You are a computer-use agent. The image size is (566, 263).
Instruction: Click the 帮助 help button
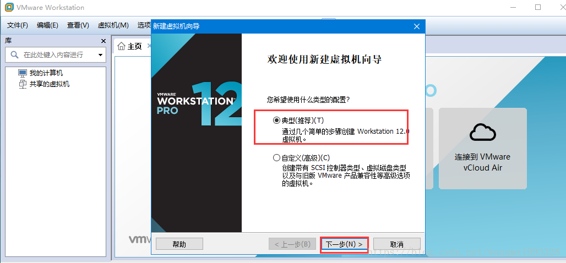[179, 244]
